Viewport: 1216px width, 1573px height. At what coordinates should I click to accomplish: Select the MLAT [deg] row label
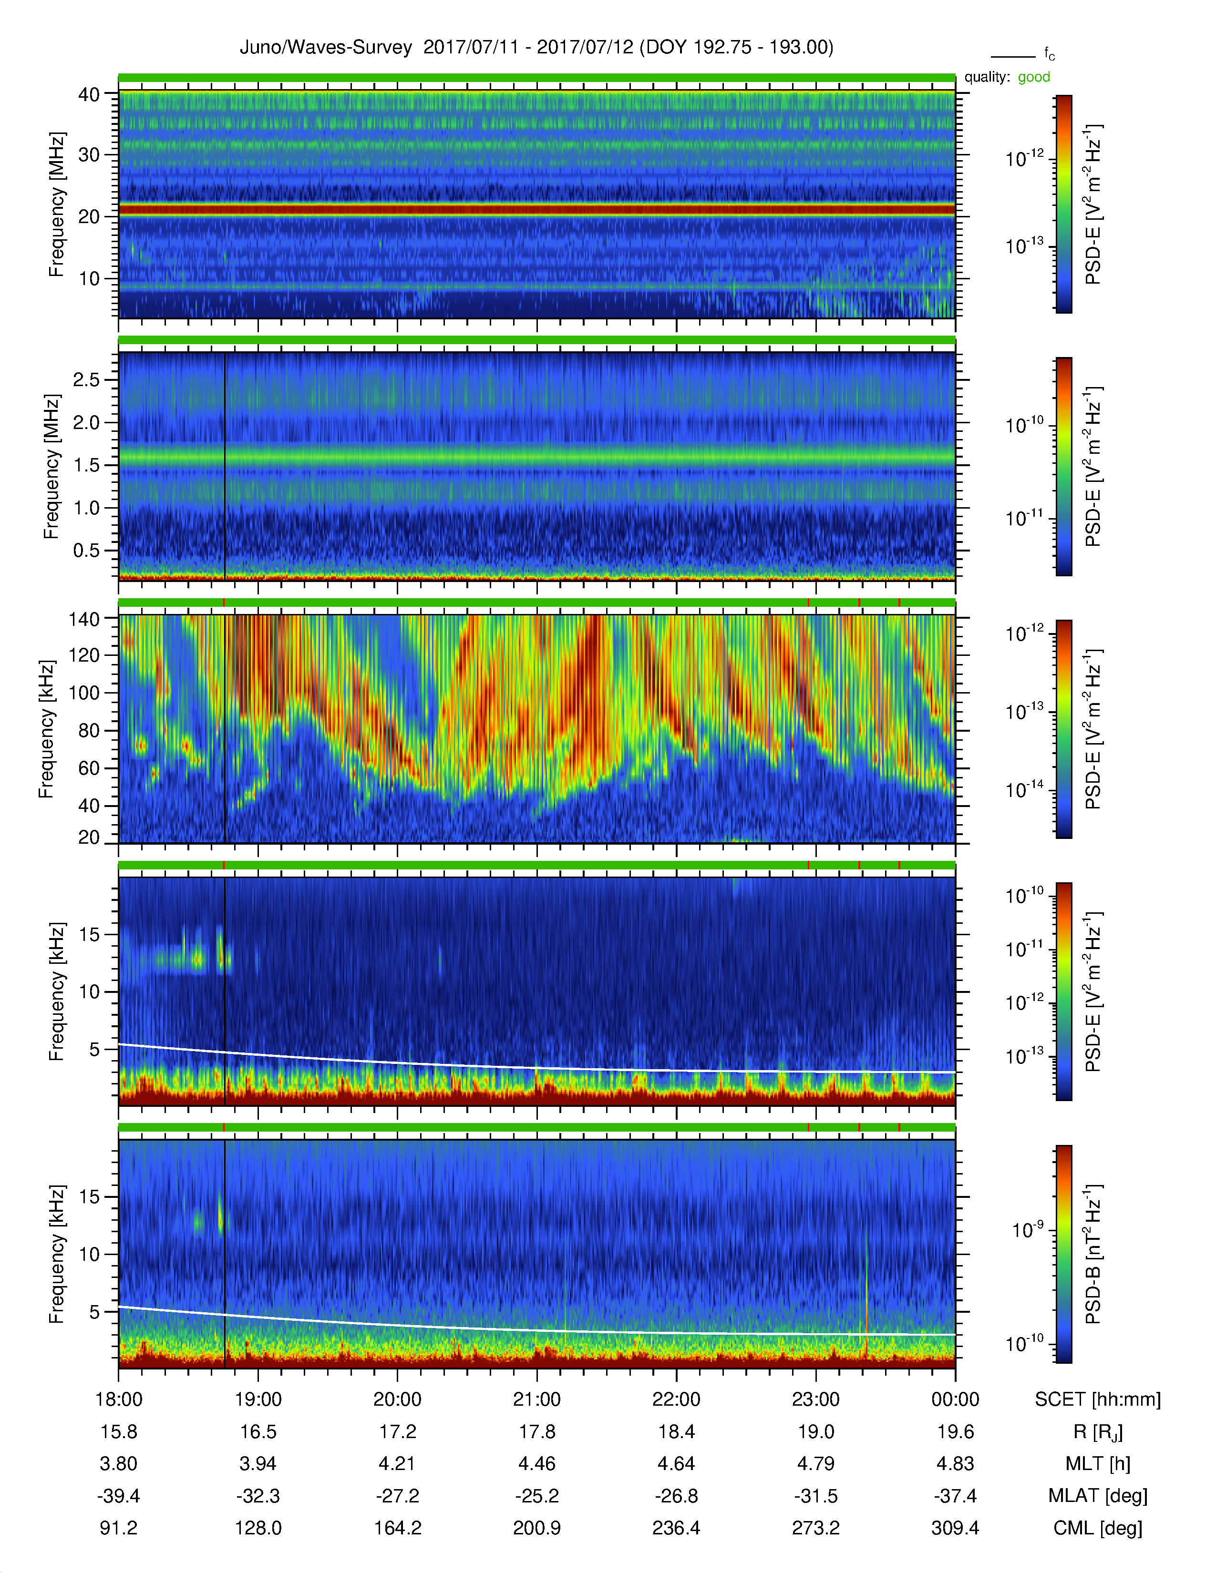click(x=1098, y=1496)
